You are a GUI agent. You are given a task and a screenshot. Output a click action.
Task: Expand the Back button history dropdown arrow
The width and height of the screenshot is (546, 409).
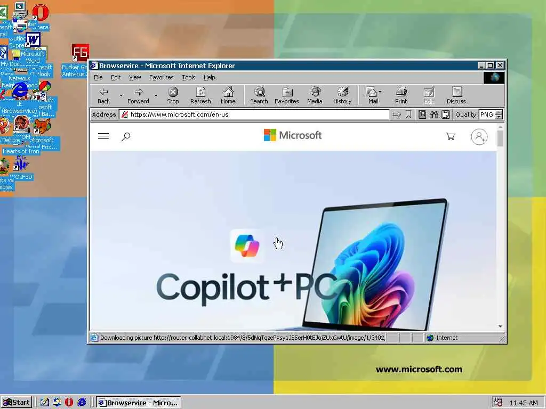pyautogui.click(x=121, y=95)
